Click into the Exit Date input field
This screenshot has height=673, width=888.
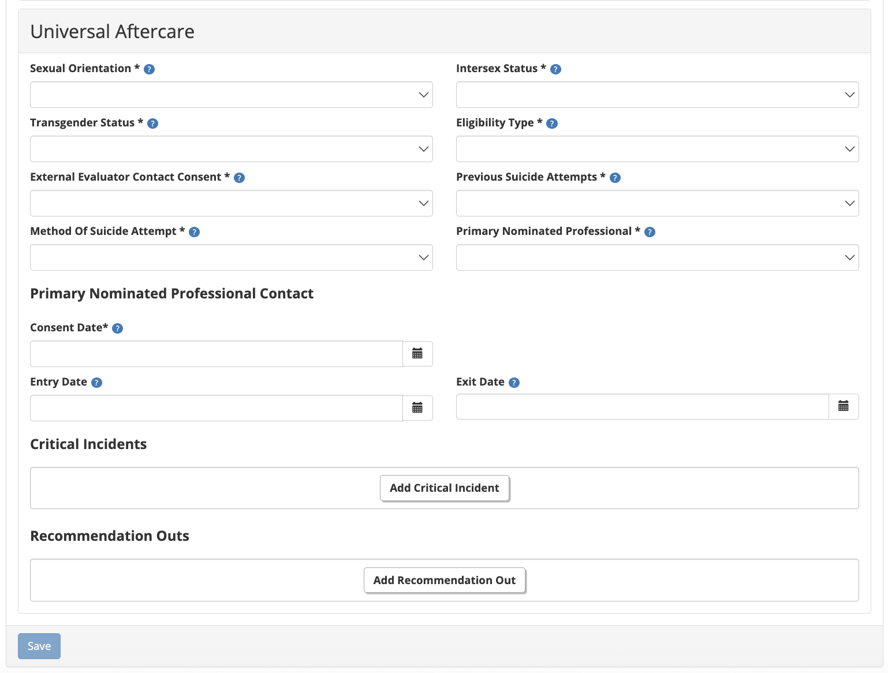642,406
